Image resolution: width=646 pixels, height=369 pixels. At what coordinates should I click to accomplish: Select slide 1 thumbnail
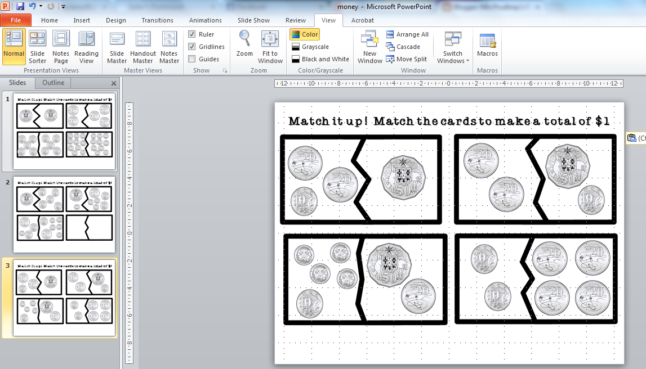64,131
